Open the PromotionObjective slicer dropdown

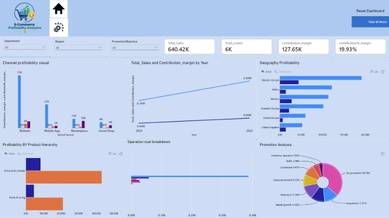tap(135, 47)
